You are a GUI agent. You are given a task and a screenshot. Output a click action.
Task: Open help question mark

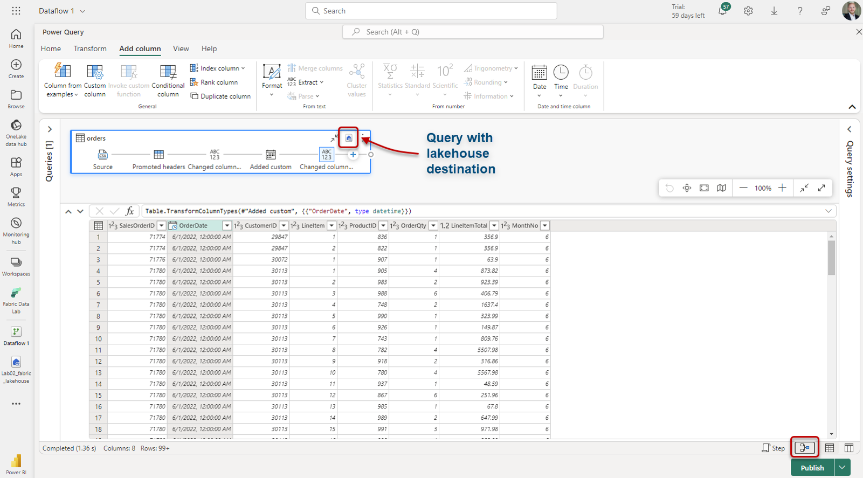800,11
